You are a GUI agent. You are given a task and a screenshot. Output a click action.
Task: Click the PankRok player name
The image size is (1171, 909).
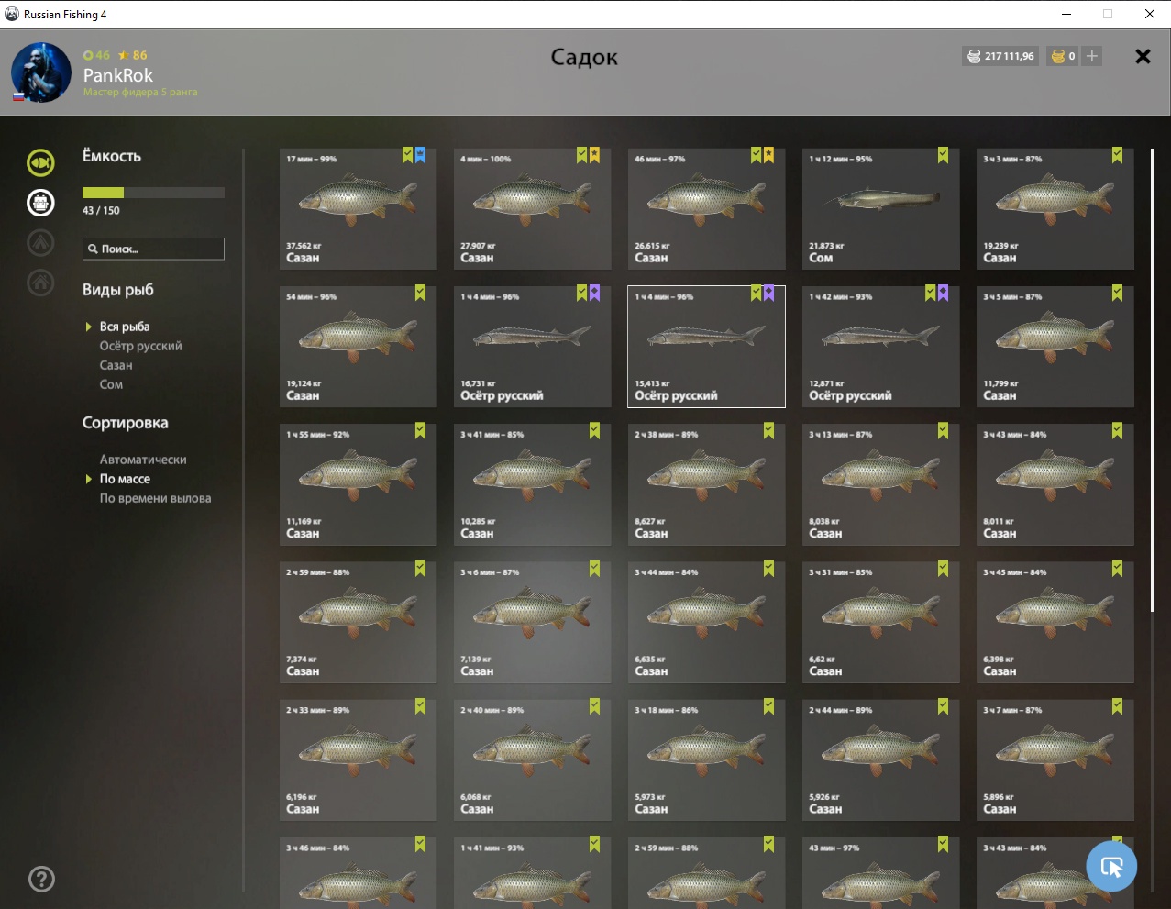(117, 75)
